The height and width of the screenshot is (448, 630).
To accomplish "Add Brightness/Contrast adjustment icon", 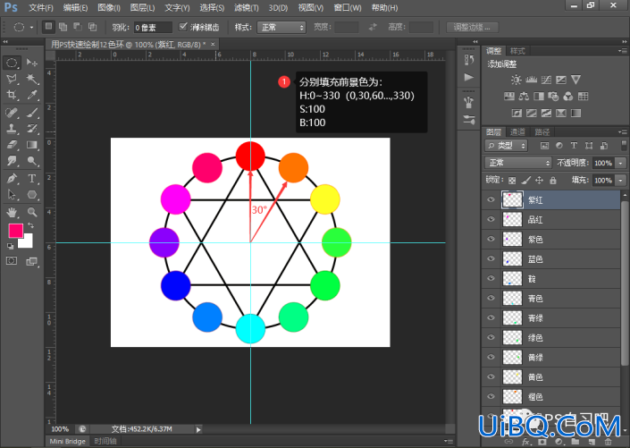I will [x=517, y=80].
